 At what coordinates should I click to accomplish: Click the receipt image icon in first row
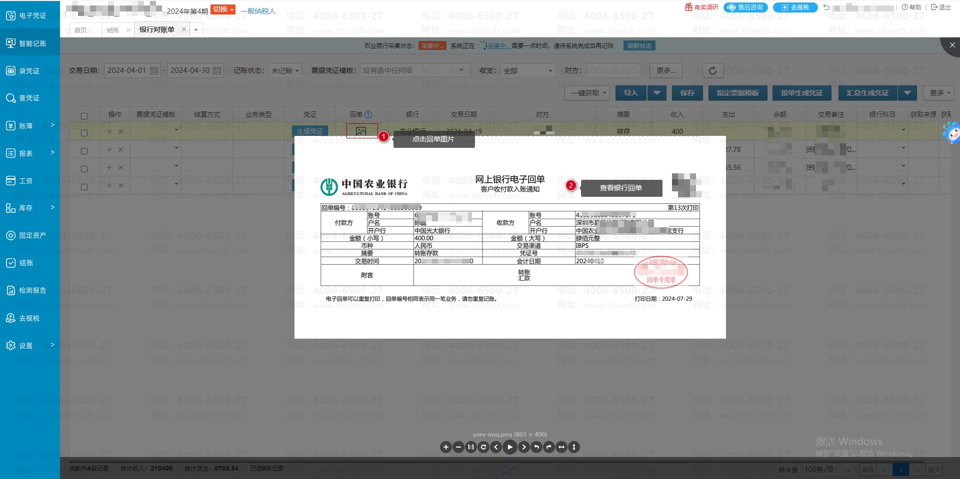coord(361,131)
